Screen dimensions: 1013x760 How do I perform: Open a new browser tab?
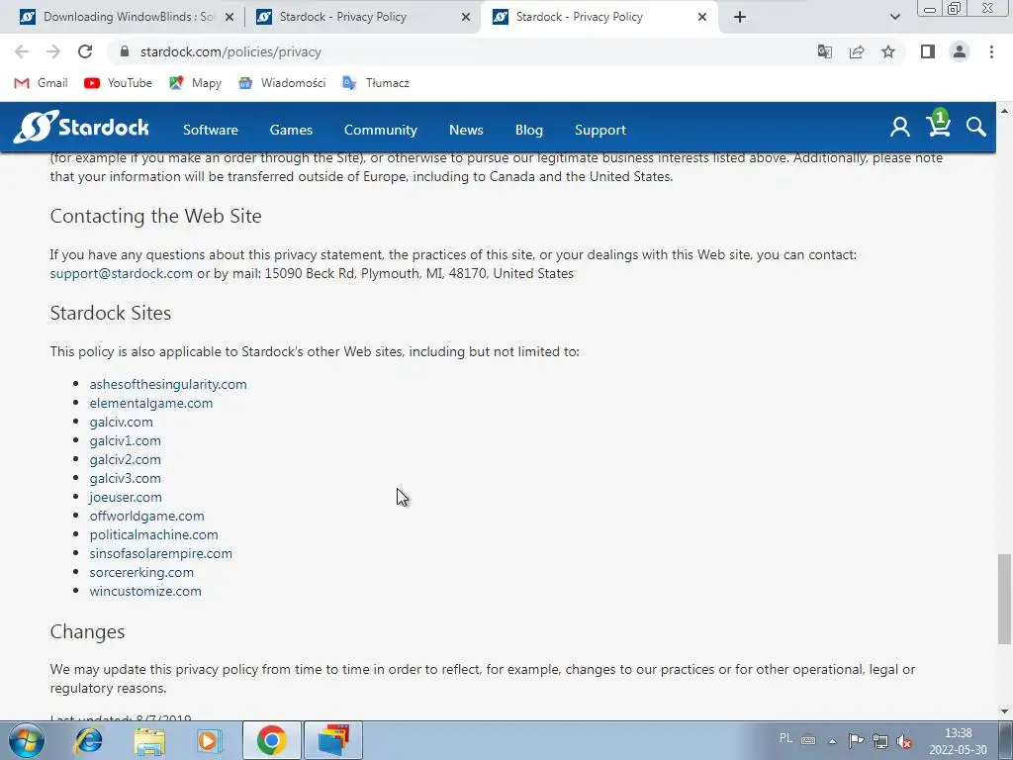(x=740, y=17)
